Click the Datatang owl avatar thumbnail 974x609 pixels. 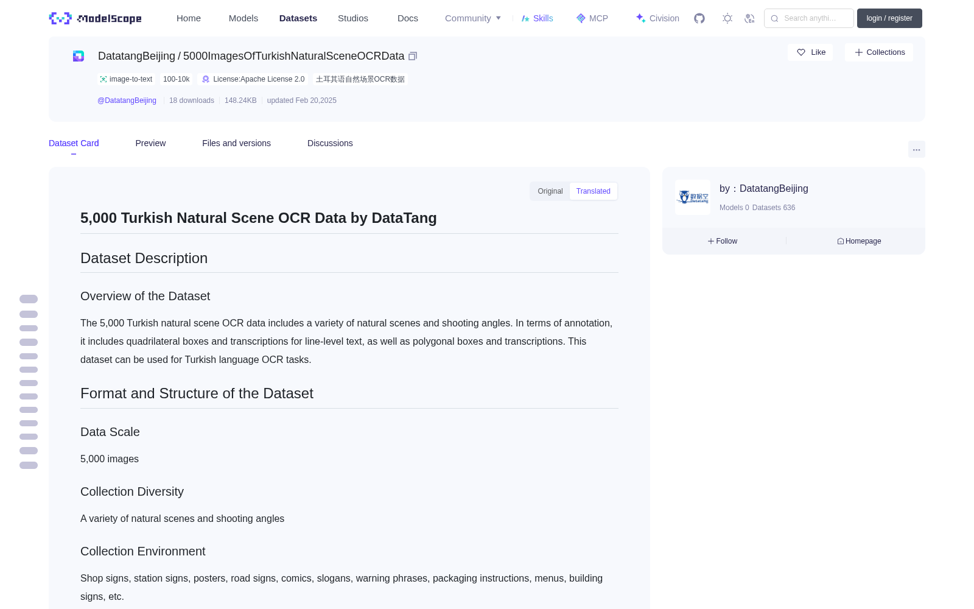693,197
